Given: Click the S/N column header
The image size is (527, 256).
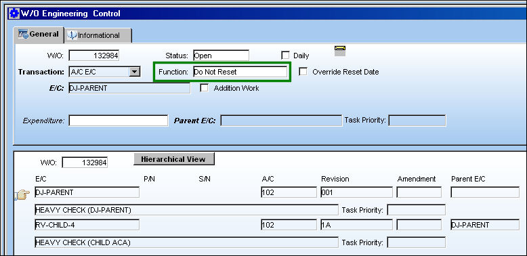Looking at the screenshot, I should 205,179.
